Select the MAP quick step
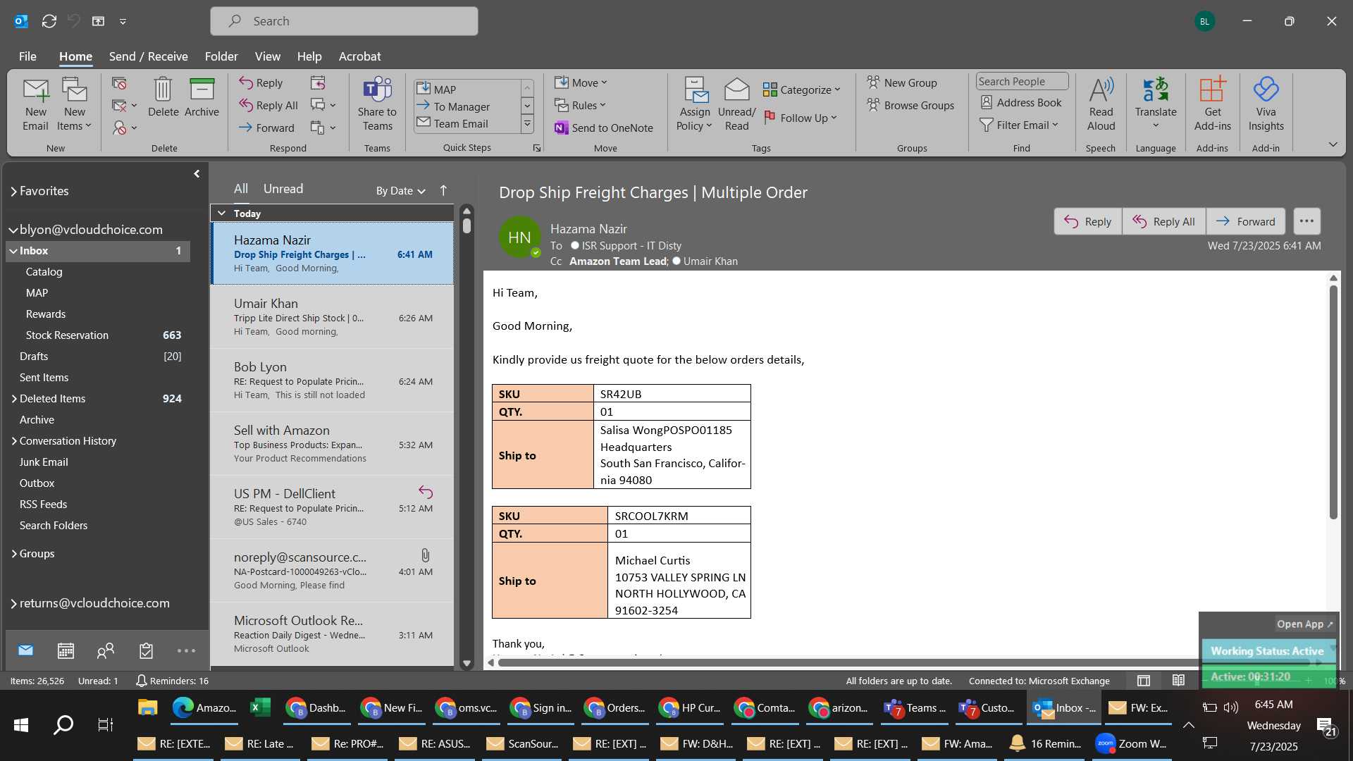The width and height of the screenshot is (1353, 761). pyautogui.click(x=467, y=89)
